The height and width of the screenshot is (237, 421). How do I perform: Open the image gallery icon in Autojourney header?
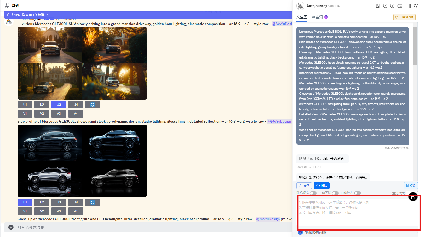click(x=400, y=6)
